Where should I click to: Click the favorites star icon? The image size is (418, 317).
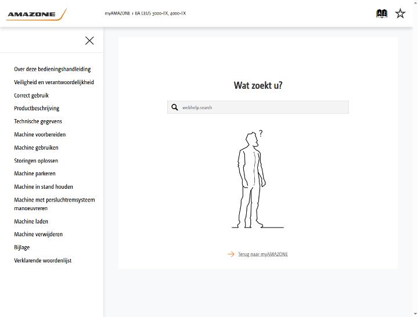[400, 13]
